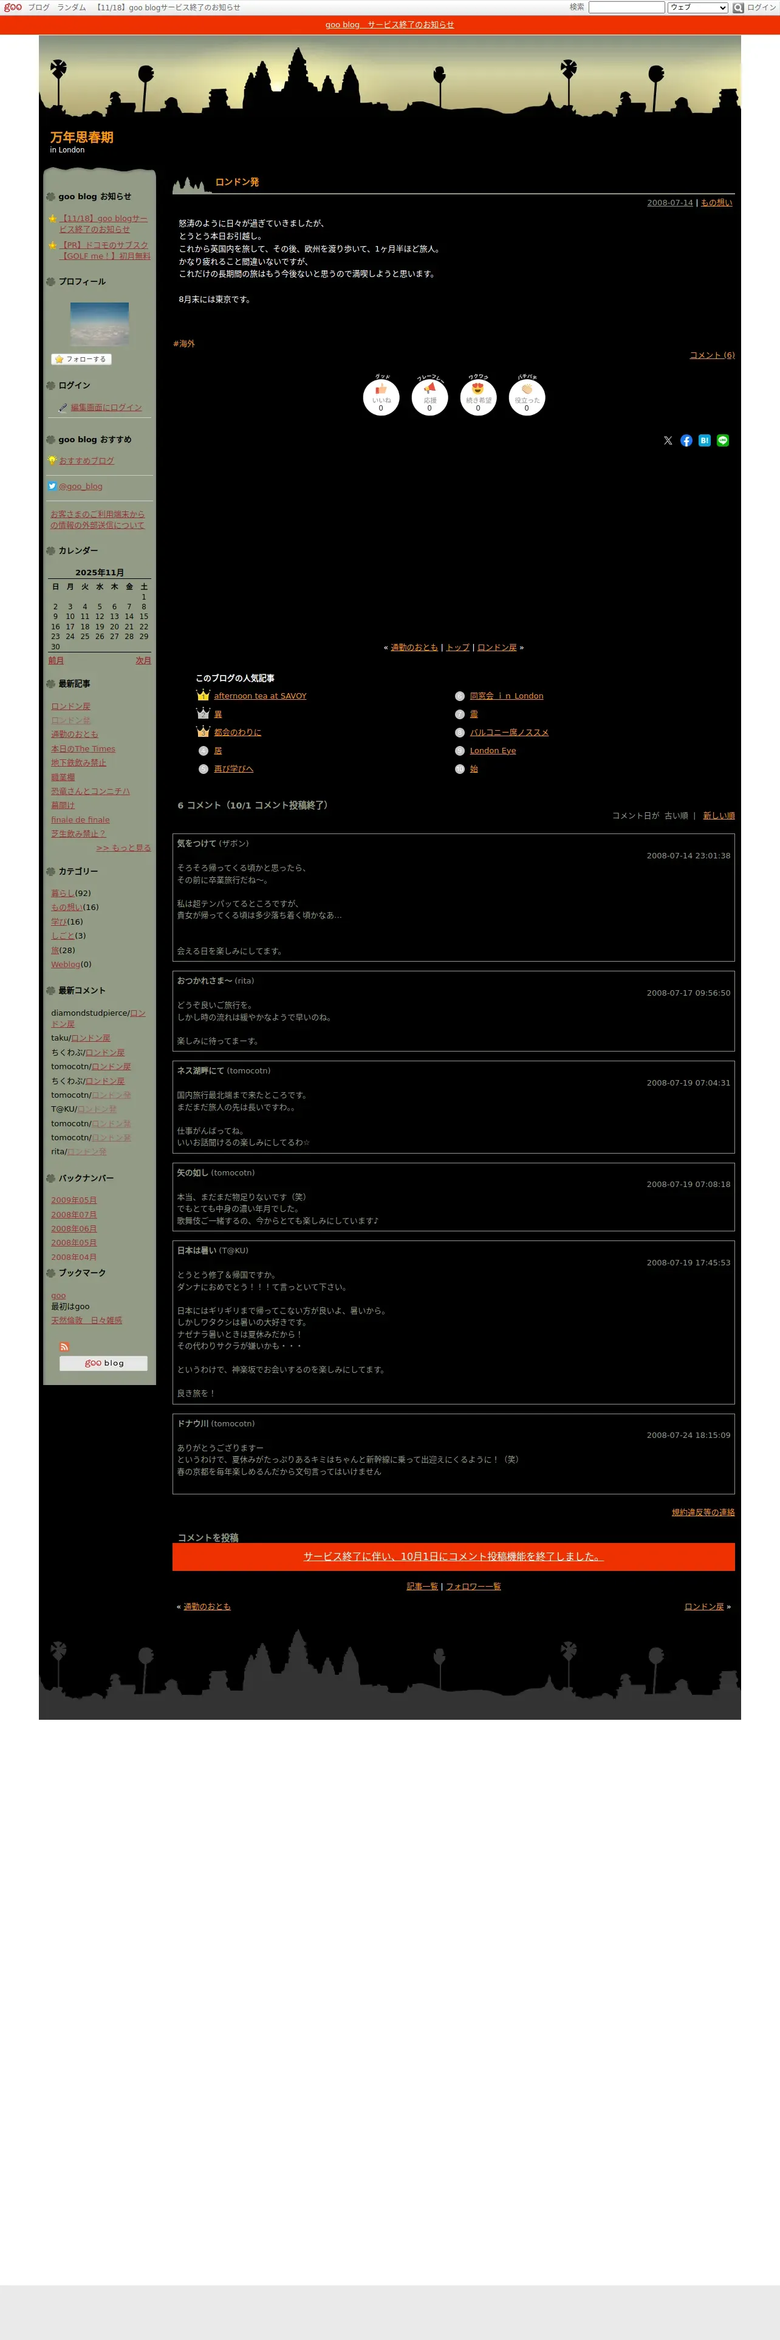The image size is (780, 2340).
Task: Open 旅 category (28)
Action: coord(55,950)
